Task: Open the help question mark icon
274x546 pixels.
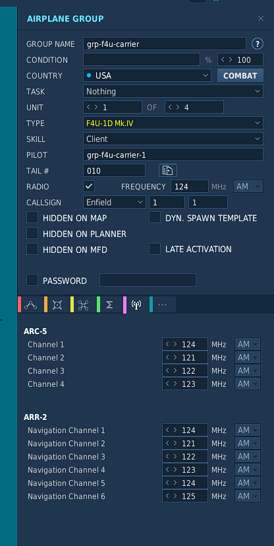Action: click(258, 44)
